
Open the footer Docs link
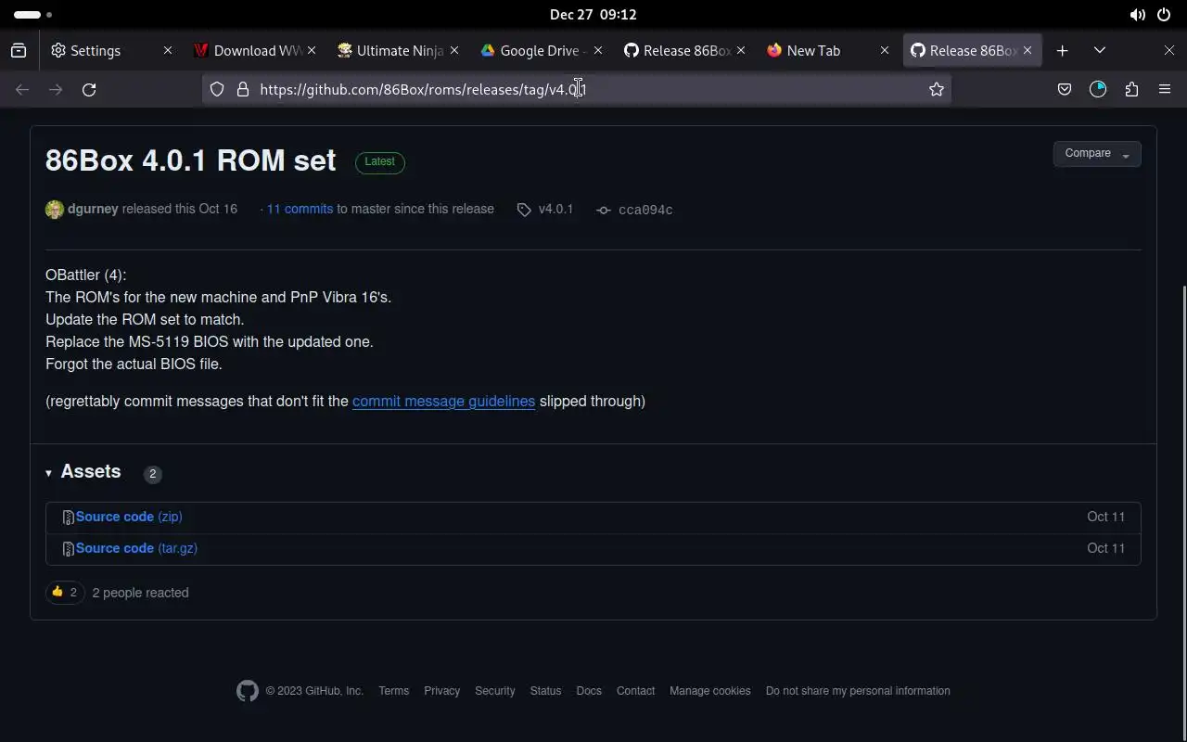coord(589,691)
